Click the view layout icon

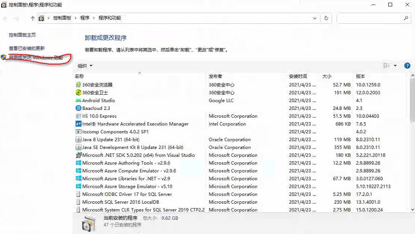(x=386, y=65)
